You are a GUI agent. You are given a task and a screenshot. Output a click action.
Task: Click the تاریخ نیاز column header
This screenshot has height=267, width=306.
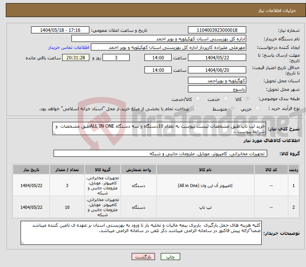tap(31, 170)
